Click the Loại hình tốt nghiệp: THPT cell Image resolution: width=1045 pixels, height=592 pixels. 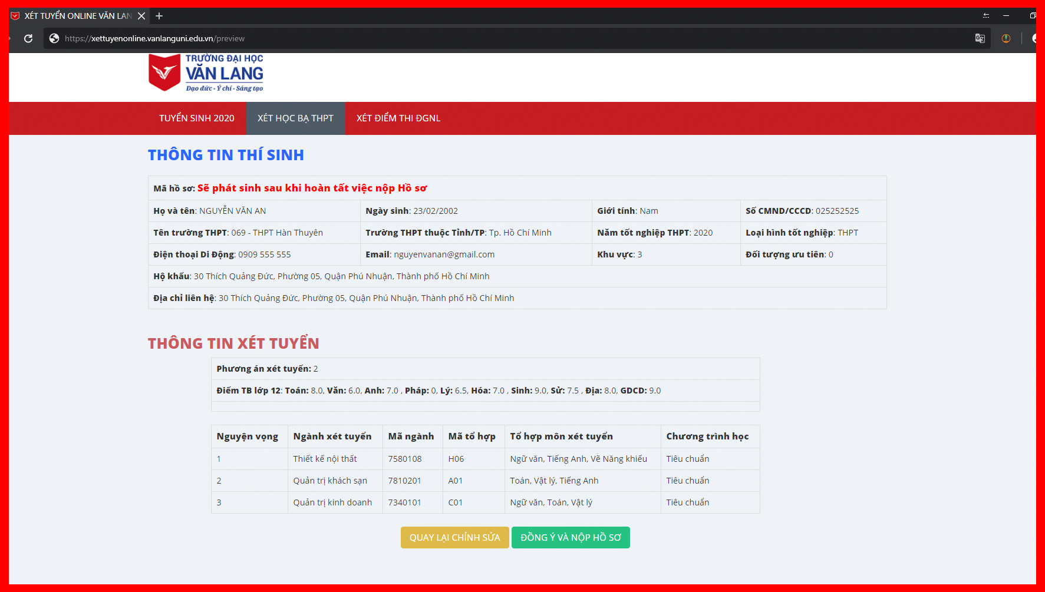[x=813, y=233]
